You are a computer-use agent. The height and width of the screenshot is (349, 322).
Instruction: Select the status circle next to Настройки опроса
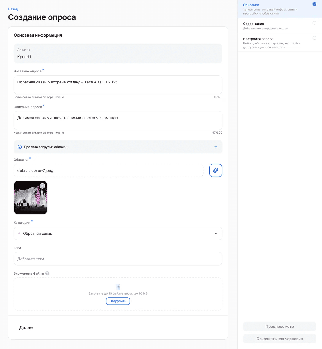tap(314, 38)
